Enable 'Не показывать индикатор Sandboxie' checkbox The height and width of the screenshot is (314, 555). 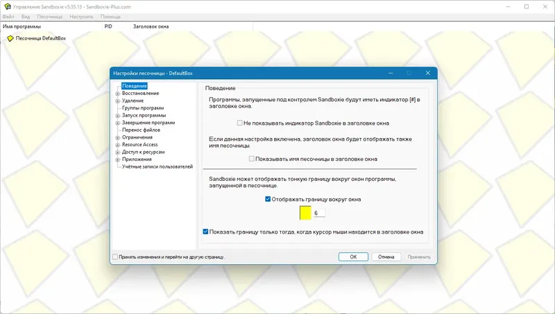point(239,123)
